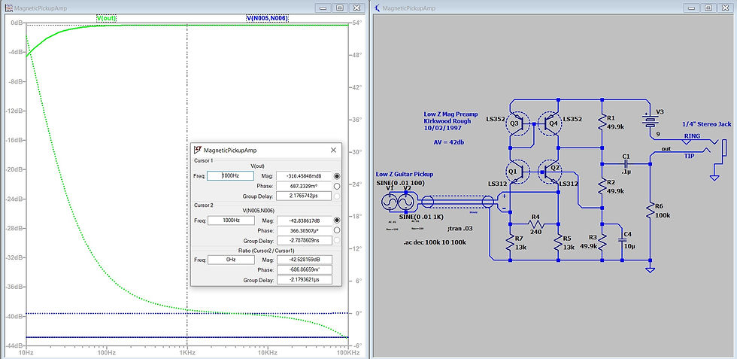Click resistor R5 symbol
Screen dimensions: 737x359
coord(558,242)
